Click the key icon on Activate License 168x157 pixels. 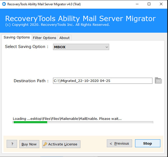coord(45,144)
